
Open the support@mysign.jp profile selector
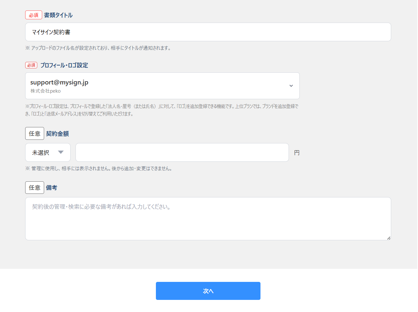[162, 86]
